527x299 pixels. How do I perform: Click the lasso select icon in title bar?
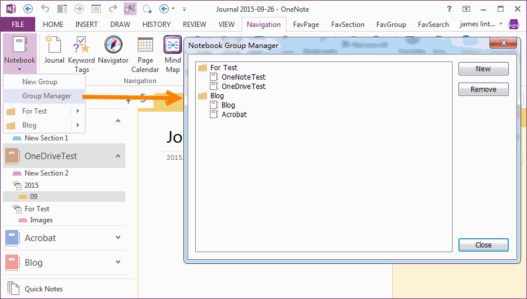(x=147, y=9)
